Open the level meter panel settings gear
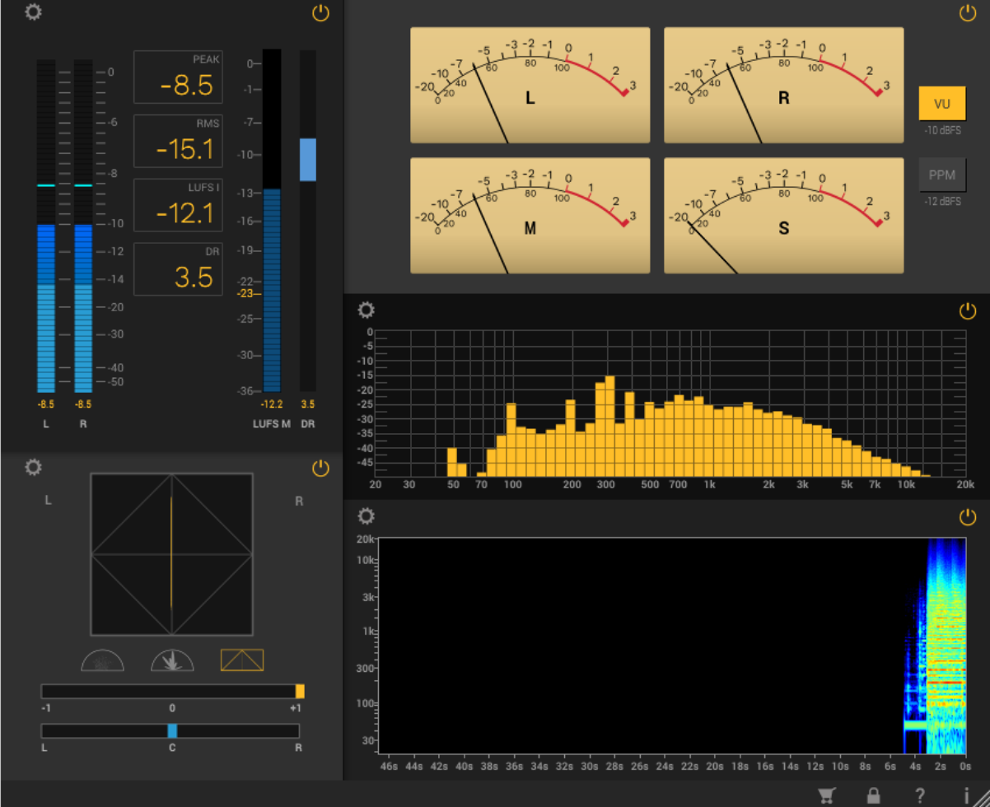990x807 pixels. [33, 12]
